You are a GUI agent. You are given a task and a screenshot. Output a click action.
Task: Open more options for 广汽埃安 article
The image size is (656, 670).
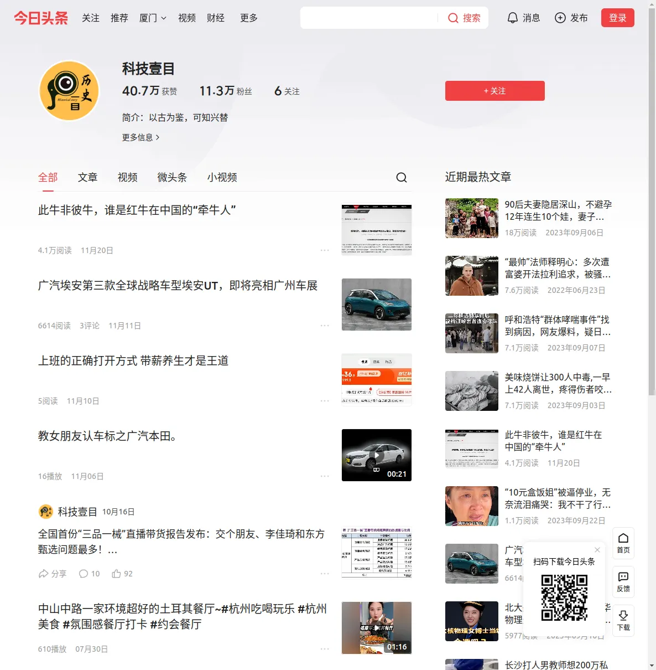[325, 326]
